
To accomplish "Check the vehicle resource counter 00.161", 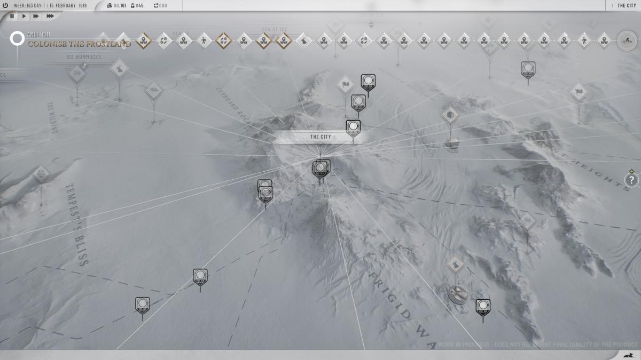I will click(x=116, y=6).
